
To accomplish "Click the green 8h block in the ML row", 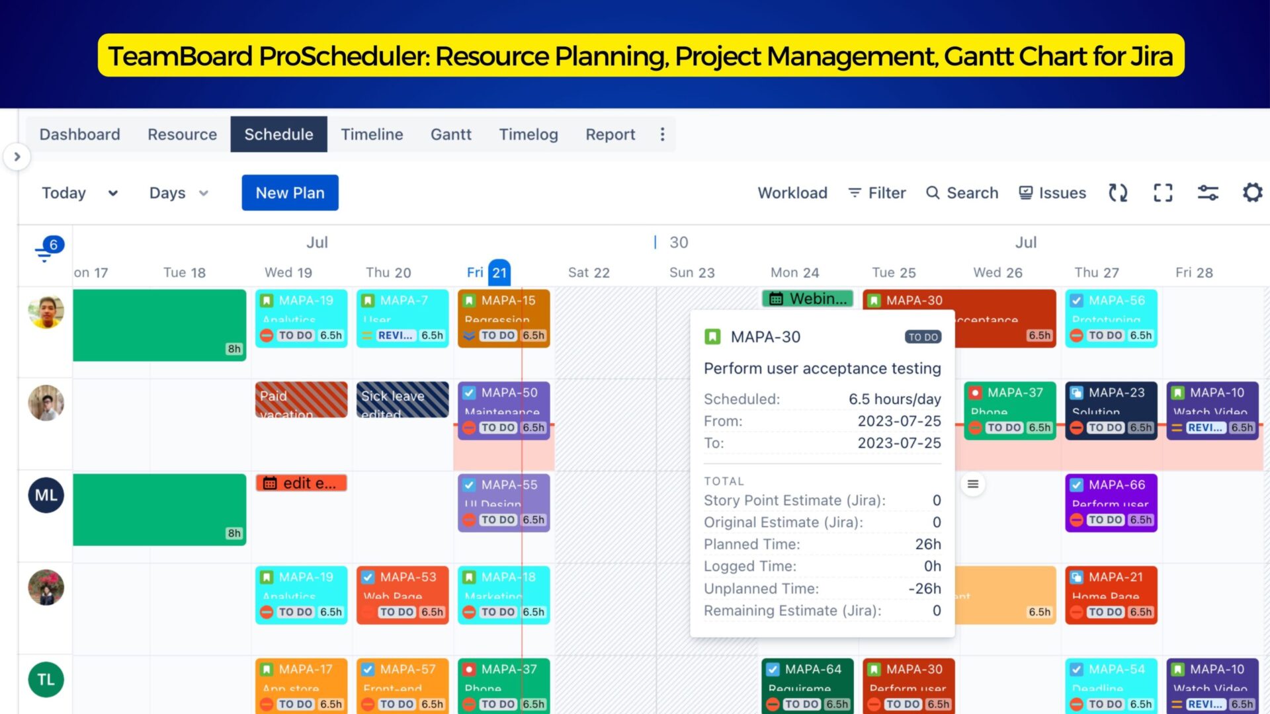I will tap(159, 510).
